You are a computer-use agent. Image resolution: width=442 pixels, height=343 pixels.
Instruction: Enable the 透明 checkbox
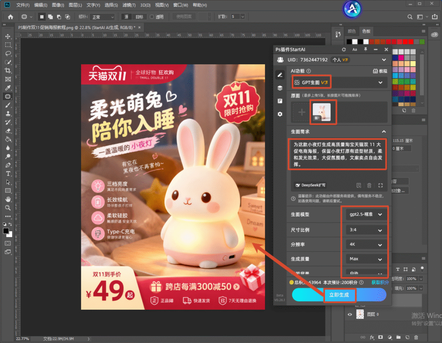point(152,17)
